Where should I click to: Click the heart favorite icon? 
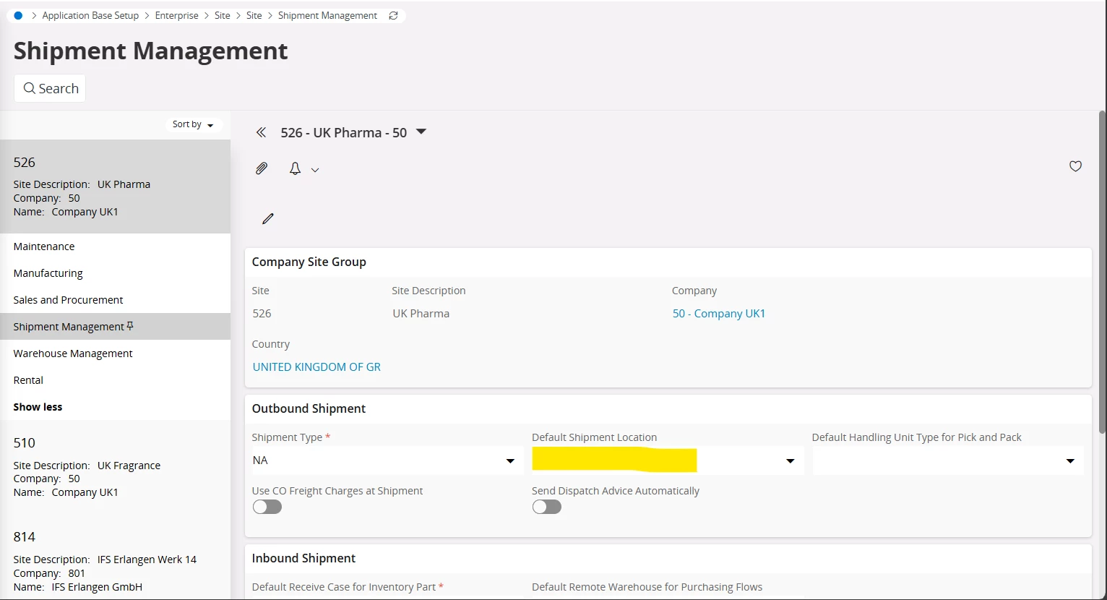tap(1075, 166)
